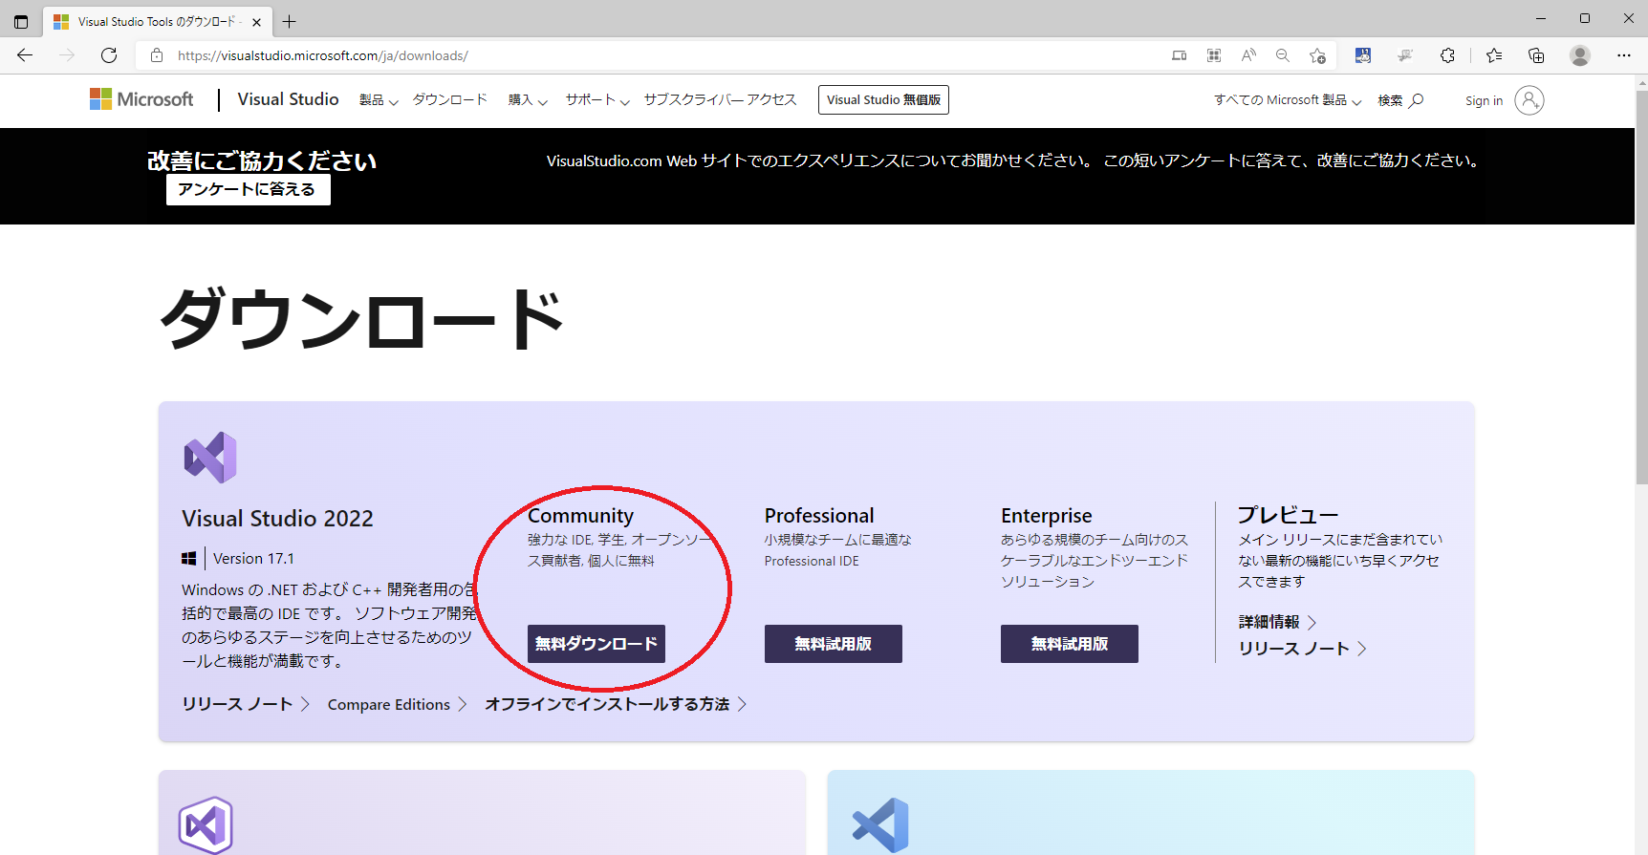The width and height of the screenshot is (1648, 855).
Task: Open リリース ノート link under プレビュー
Action: click(x=1303, y=649)
